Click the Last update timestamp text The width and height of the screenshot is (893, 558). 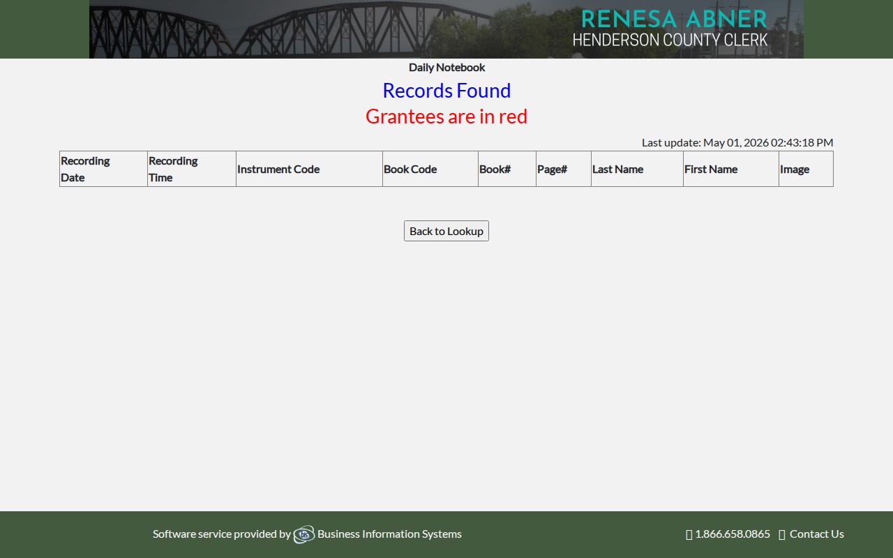coord(737,142)
